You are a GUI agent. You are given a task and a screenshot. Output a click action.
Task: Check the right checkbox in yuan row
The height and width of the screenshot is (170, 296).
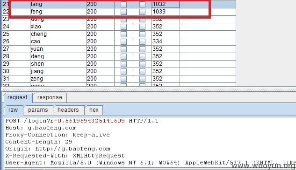pos(142,49)
